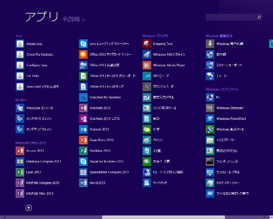The image size is (273, 219).
Task: Launch Check For Updates Java icon
Action: (20, 54)
